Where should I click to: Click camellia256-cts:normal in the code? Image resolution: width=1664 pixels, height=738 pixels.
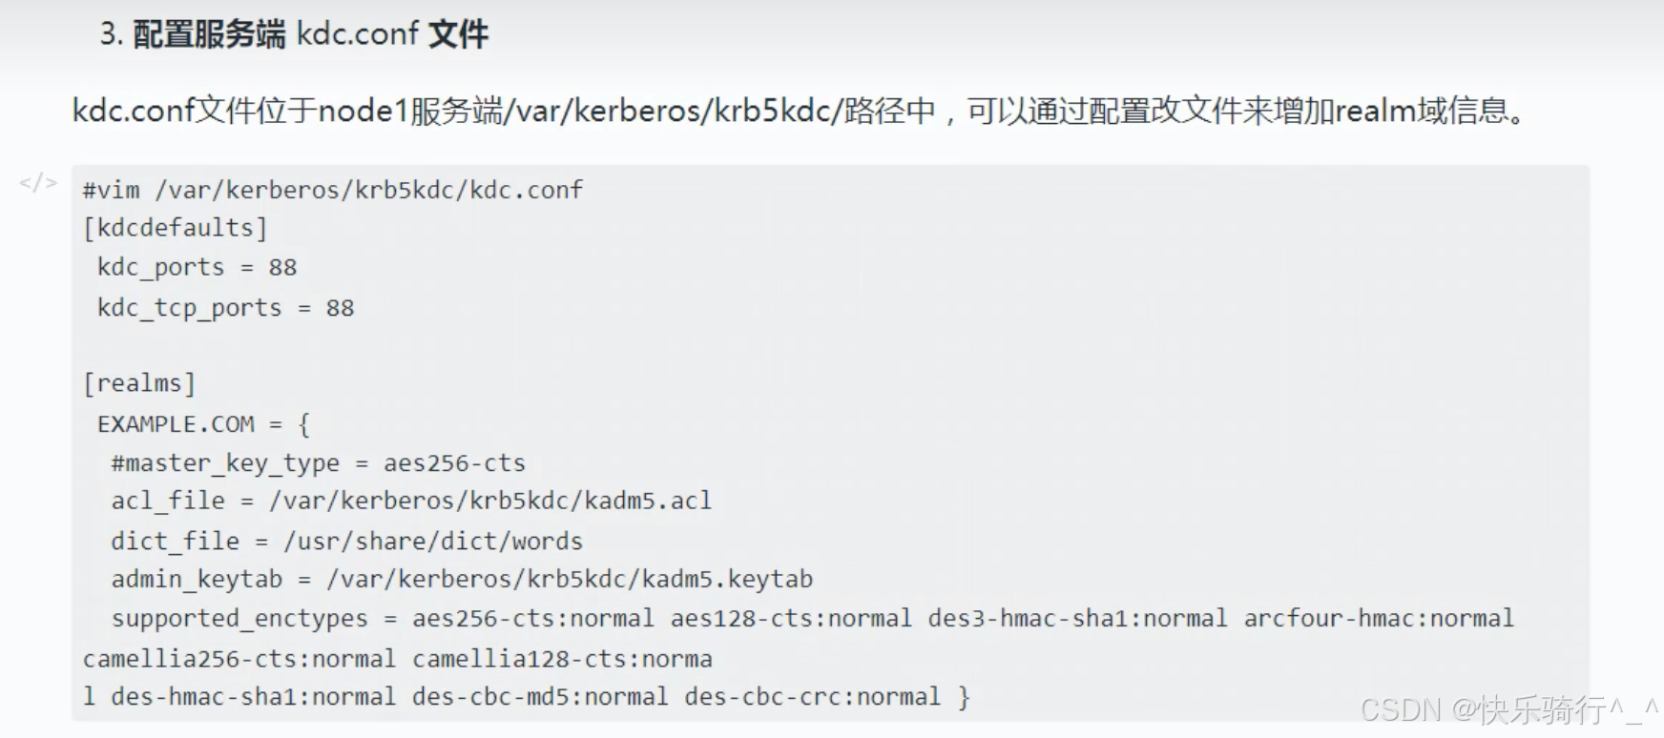click(x=239, y=659)
